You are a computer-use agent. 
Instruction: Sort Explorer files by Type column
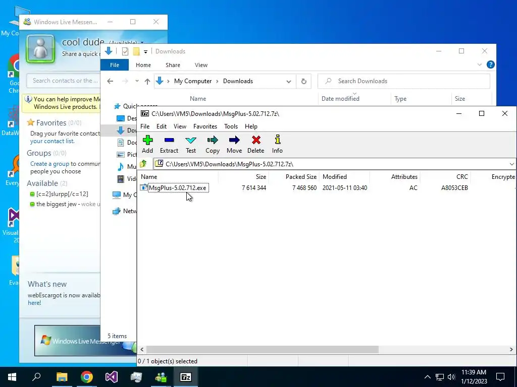[400, 98]
